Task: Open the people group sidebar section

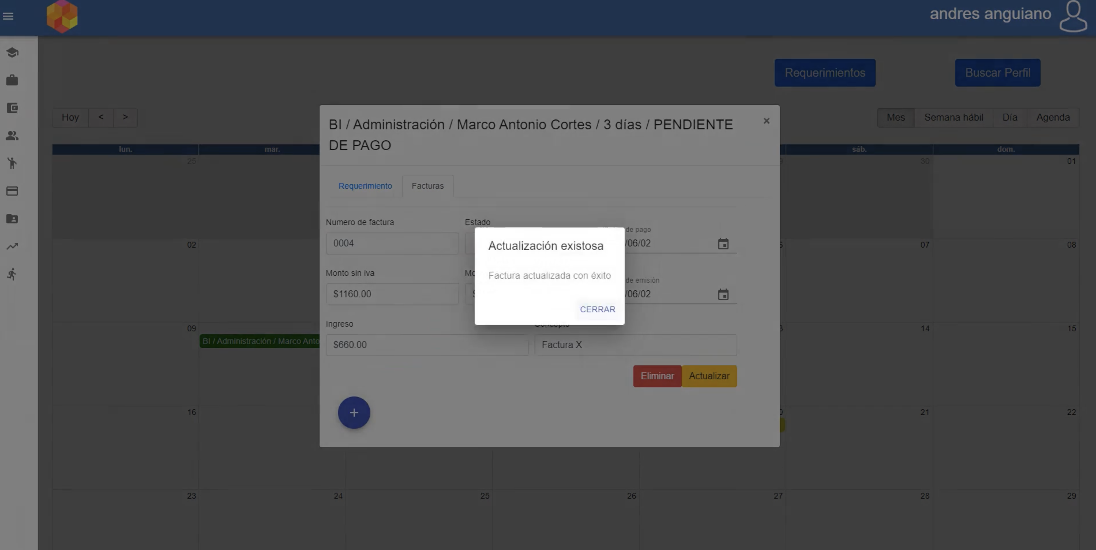Action: [12, 136]
